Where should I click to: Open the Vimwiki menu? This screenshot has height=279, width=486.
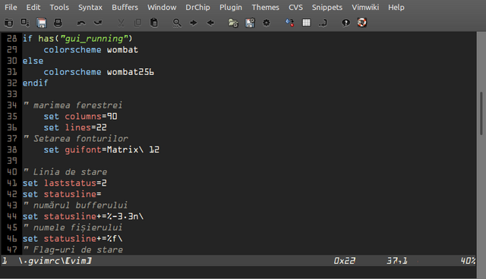click(365, 7)
